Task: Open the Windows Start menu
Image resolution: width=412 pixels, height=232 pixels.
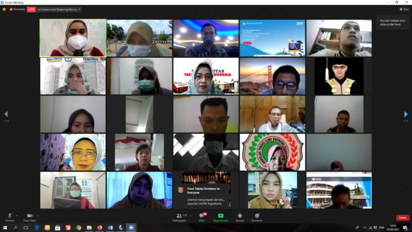Action: click(x=5, y=227)
